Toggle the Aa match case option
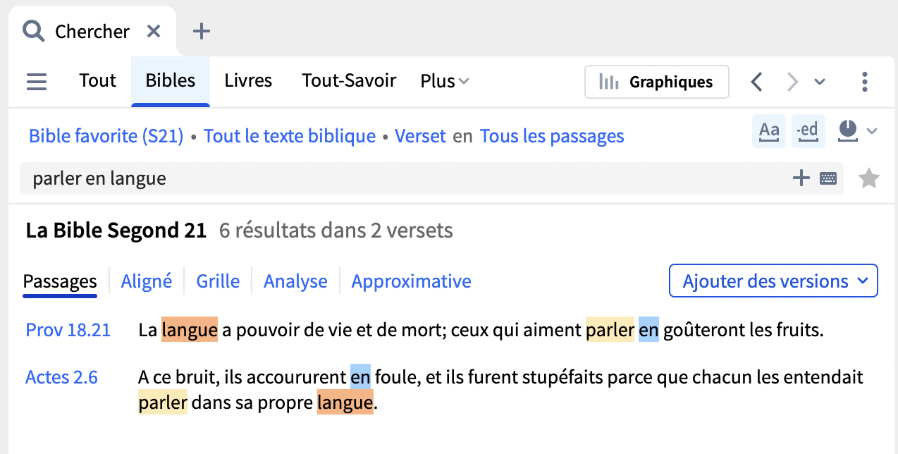 769,131
